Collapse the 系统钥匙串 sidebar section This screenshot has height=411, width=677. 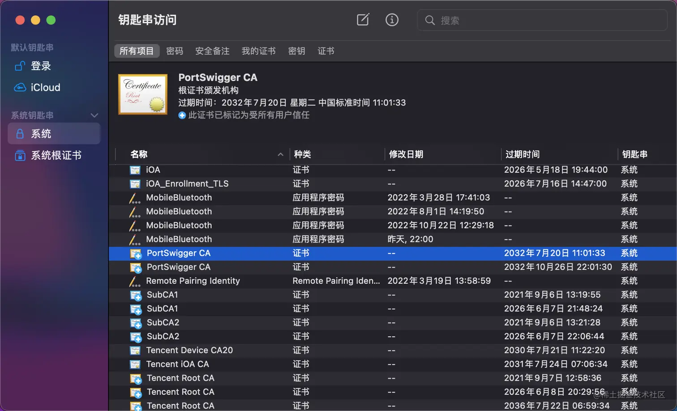click(x=94, y=115)
